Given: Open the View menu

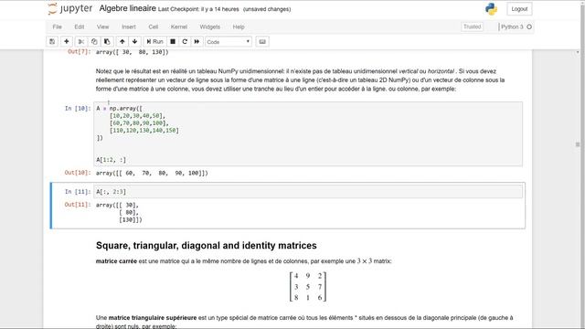Looking at the screenshot, I should (102, 27).
